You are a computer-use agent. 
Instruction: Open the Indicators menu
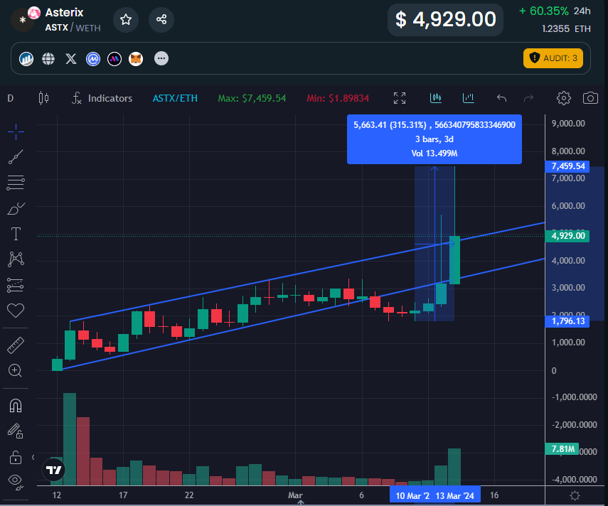(102, 98)
